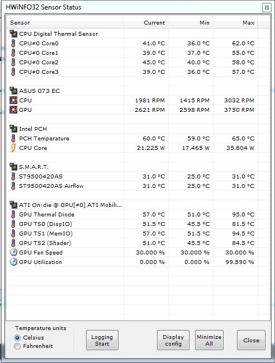This screenshot has height=363, width=275.
Task: Click the gauge icon beside GPU Fan Speed
Action: pos(13,253)
